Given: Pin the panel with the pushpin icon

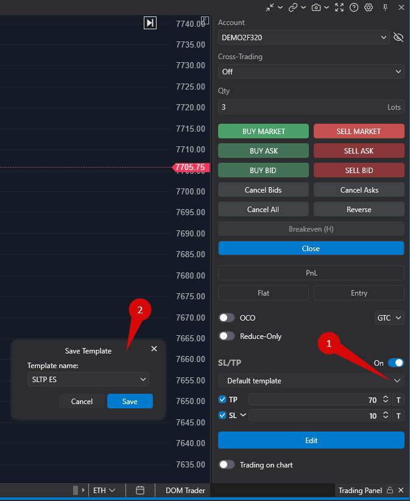Looking at the screenshot, I should (386, 7).
